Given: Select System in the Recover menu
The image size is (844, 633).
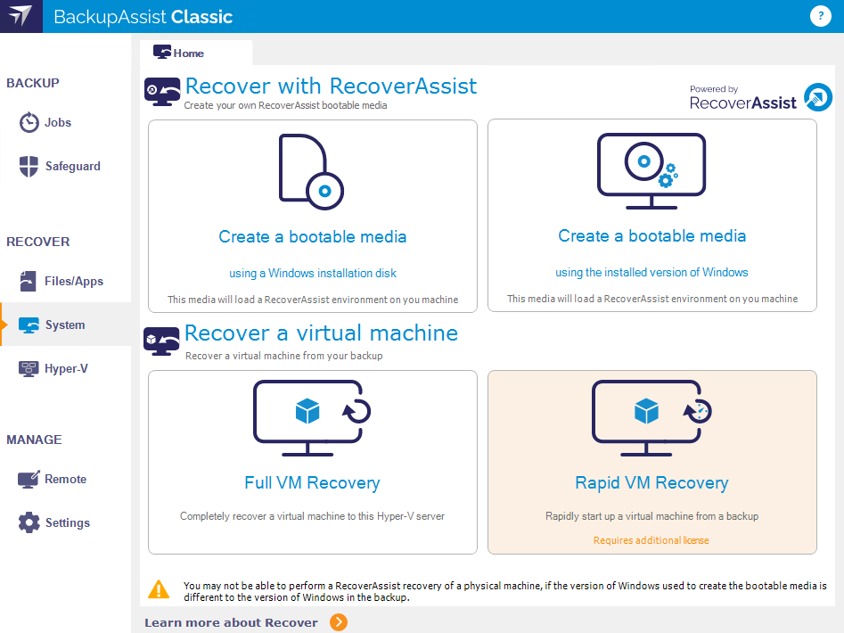Looking at the screenshot, I should 65,325.
